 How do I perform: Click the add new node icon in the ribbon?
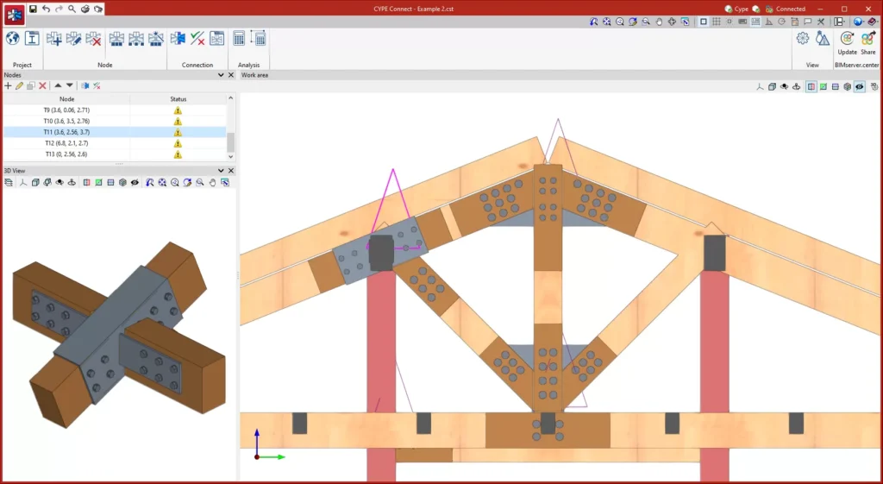pyautogui.click(x=54, y=39)
